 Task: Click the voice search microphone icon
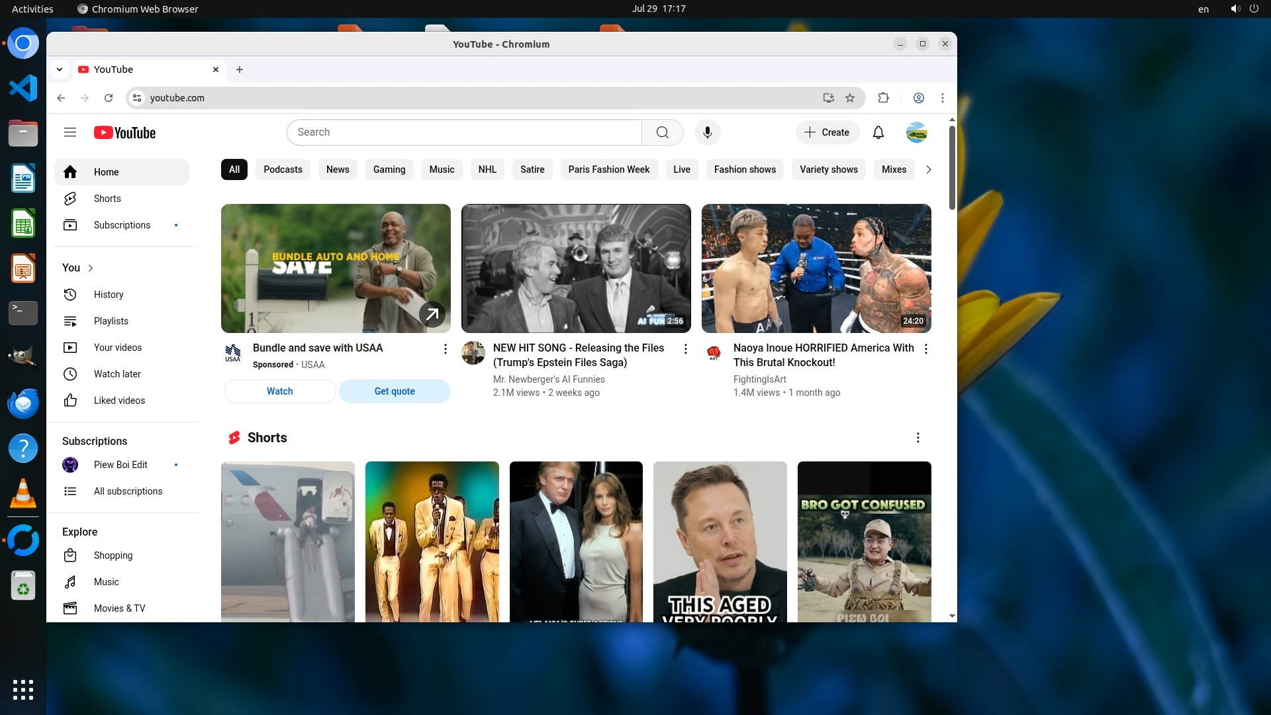[707, 132]
